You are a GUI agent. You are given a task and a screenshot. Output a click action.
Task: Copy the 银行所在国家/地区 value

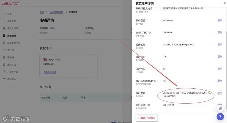tap(220, 81)
